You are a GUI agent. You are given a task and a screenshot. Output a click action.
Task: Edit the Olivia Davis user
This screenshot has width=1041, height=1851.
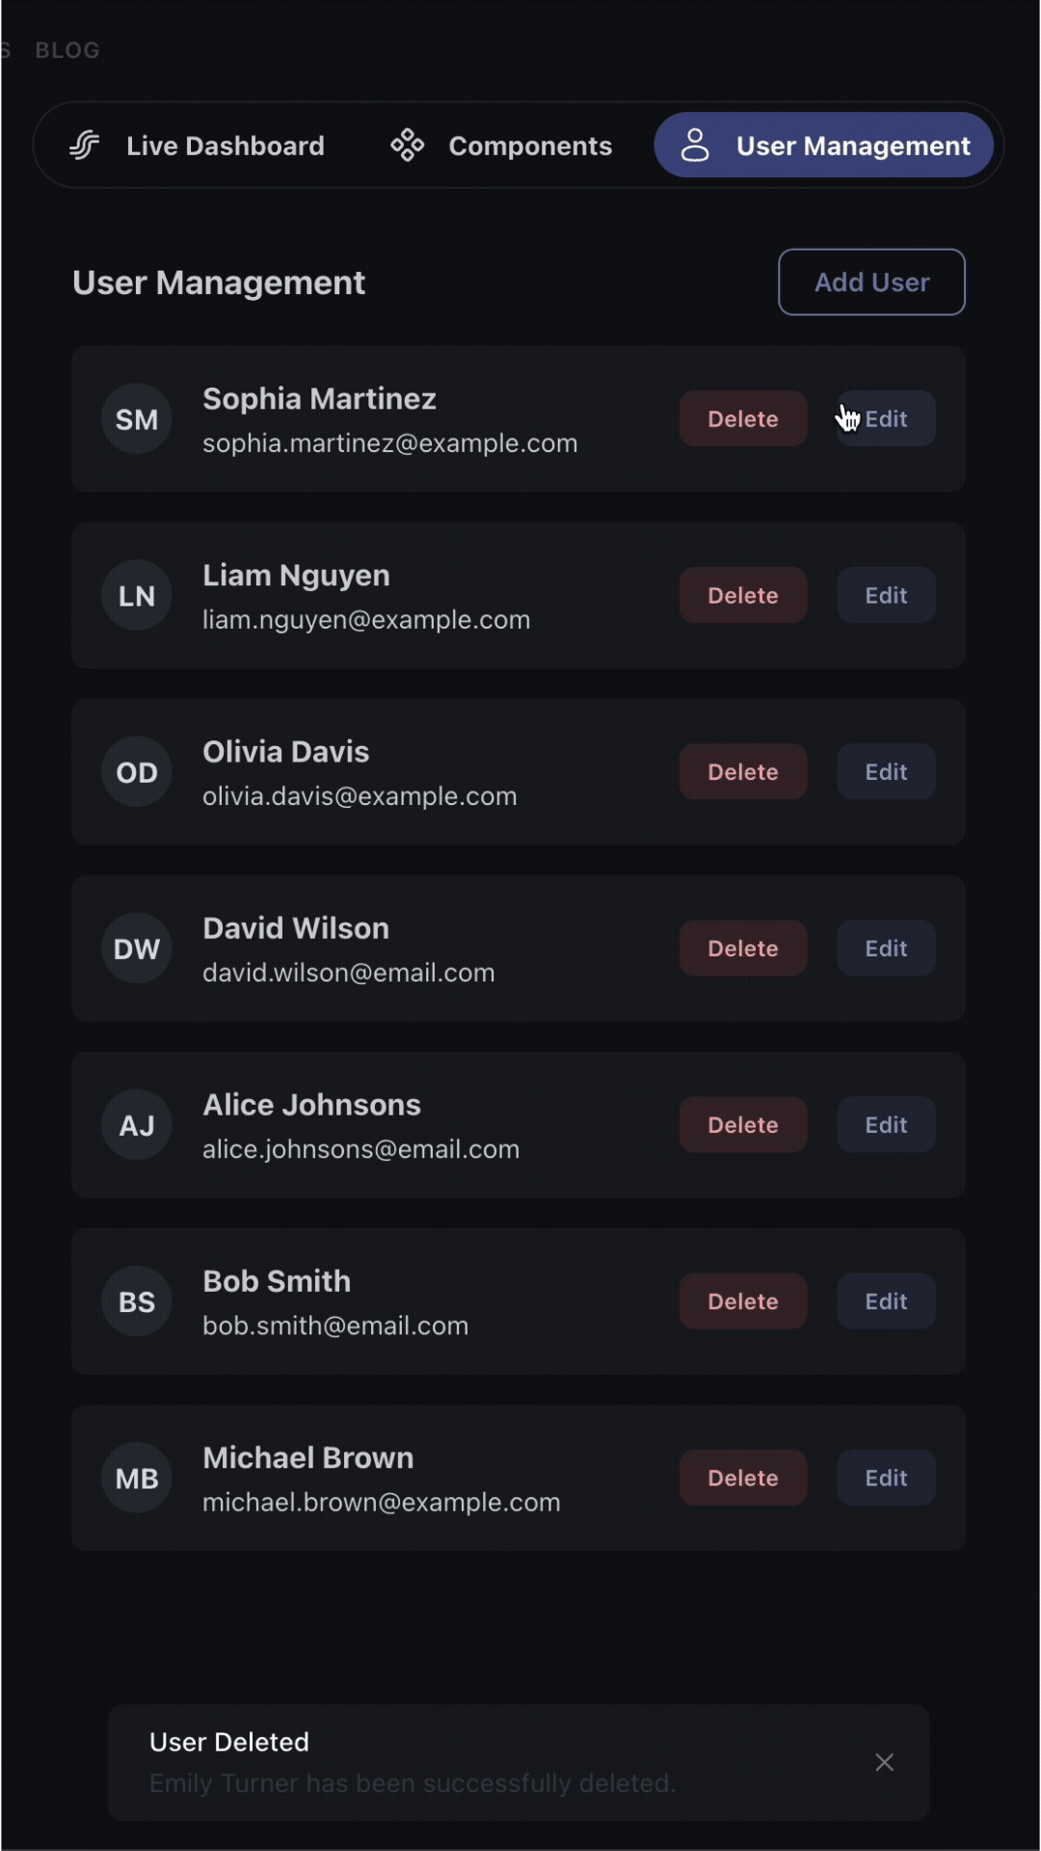[x=886, y=772]
